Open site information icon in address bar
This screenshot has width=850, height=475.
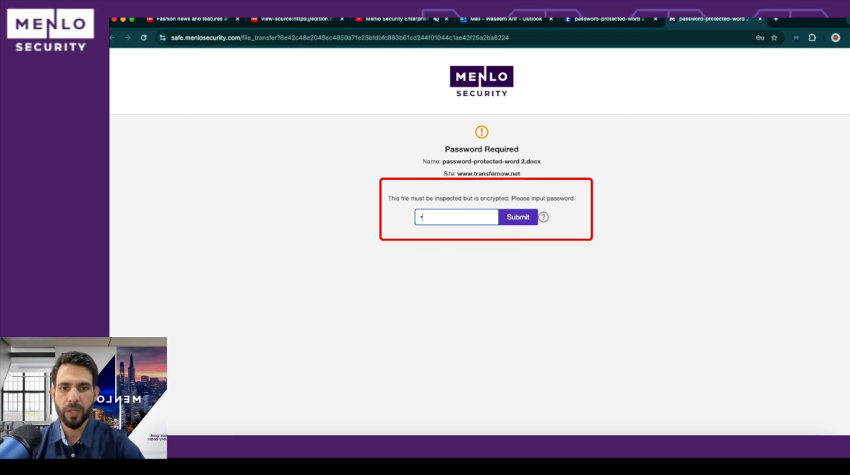pyautogui.click(x=162, y=38)
